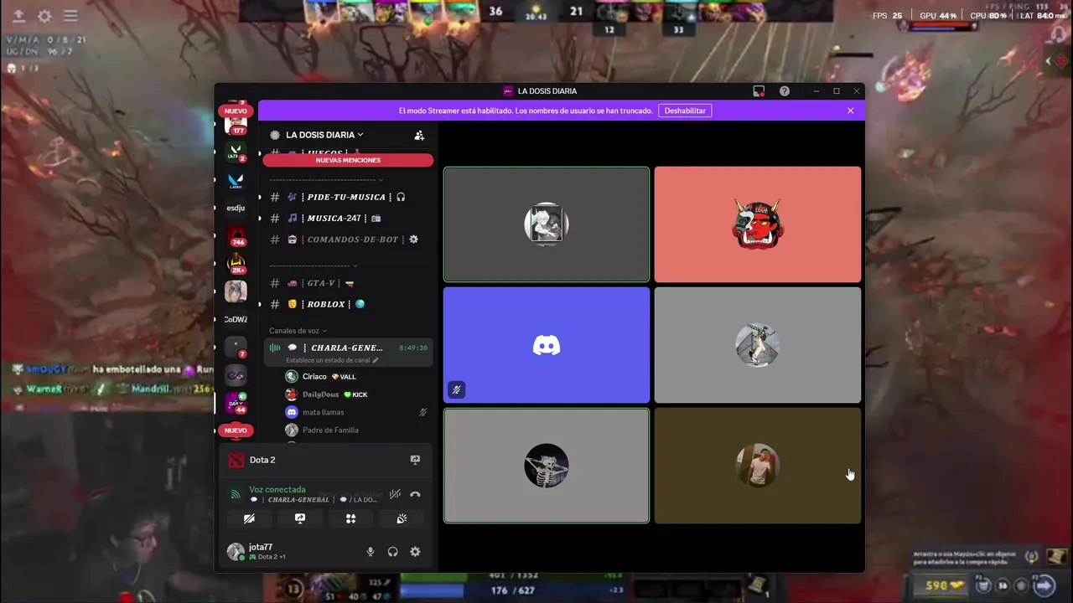Open the soundboard icon in voice panel

click(402, 519)
